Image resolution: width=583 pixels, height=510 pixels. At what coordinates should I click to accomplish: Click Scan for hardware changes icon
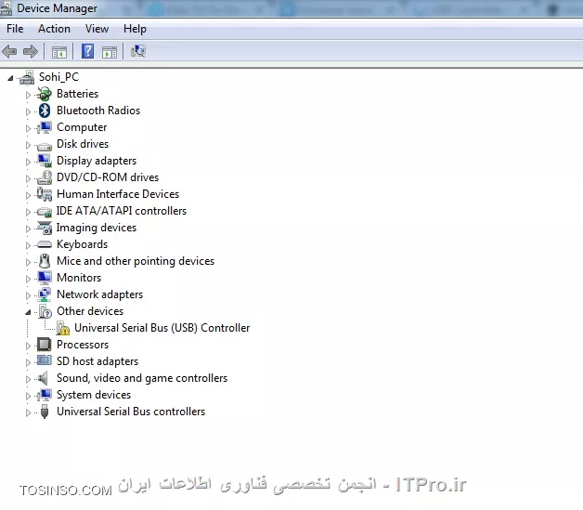[x=138, y=51]
